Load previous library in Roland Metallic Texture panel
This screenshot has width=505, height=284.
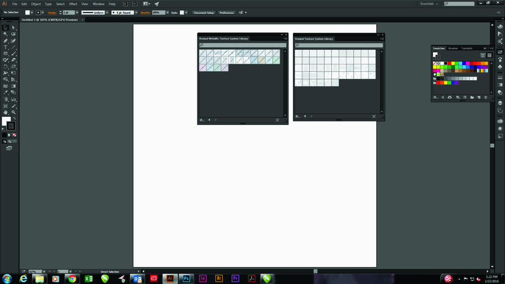coord(210,120)
